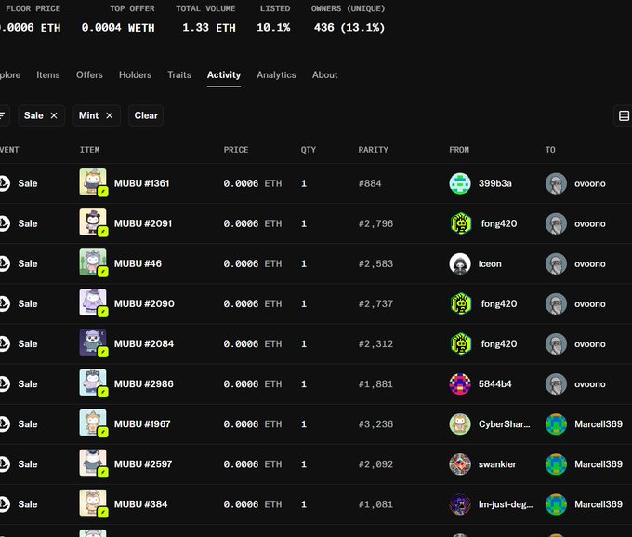Open the swankier seller profile name
The height and width of the screenshot is (537, 632).
(497, 464)
